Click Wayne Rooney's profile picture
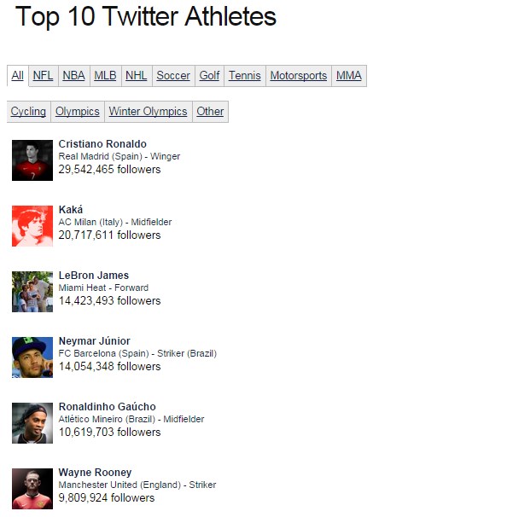Viewport: 507px width, 517px height. click(x=32, y=488)
